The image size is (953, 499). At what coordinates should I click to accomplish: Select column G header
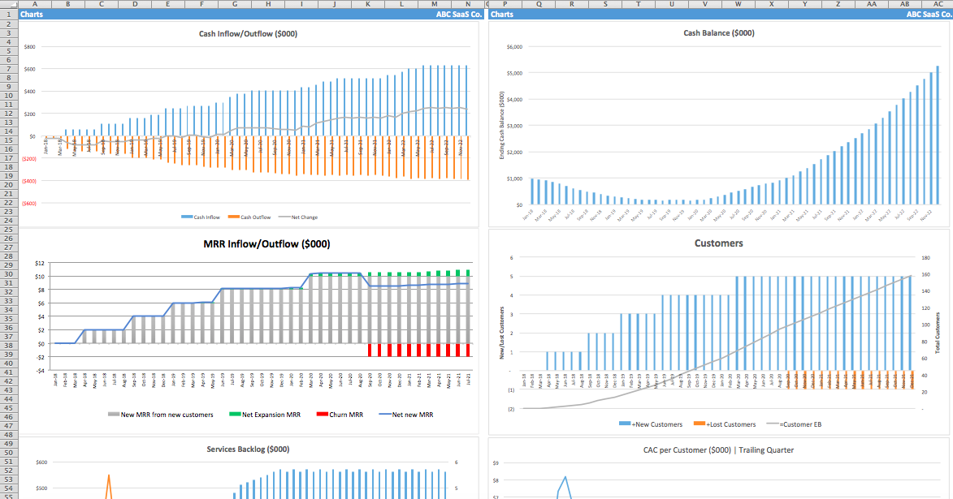(x=235, y=4)
